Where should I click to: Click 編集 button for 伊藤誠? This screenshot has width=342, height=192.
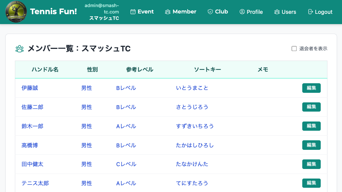pyautogui.click(x=311, y=88)
